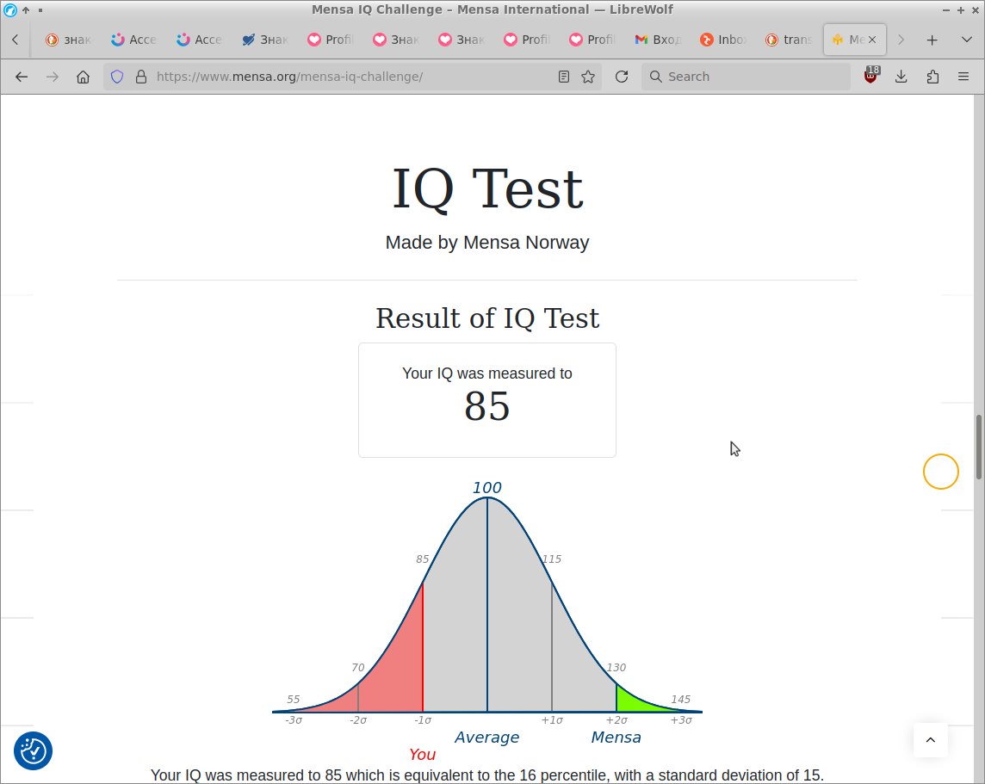Switch to the Inbox tab
The width and height of the screenshot is (985, 784).
click(x=725, y=40)
